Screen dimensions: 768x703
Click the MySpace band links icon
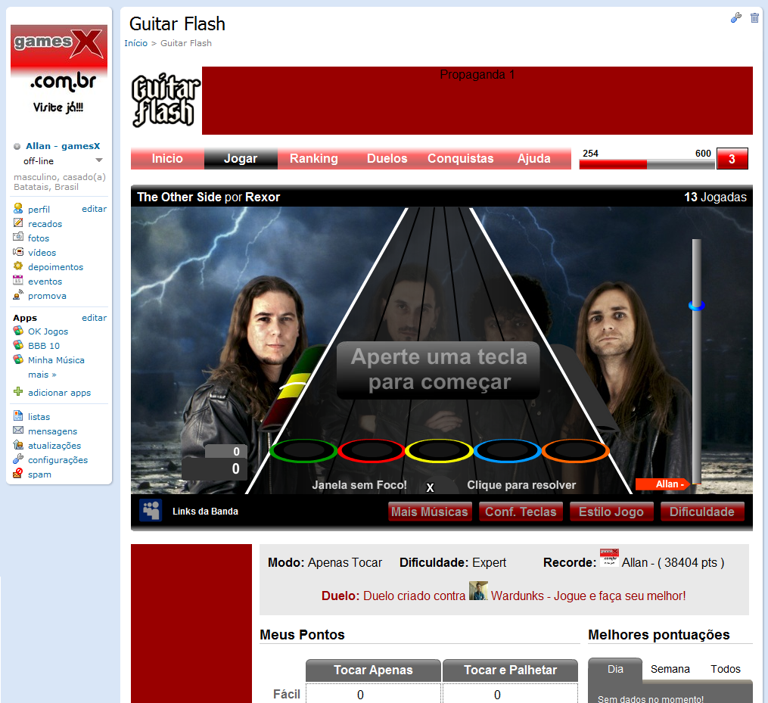[151, 511]
